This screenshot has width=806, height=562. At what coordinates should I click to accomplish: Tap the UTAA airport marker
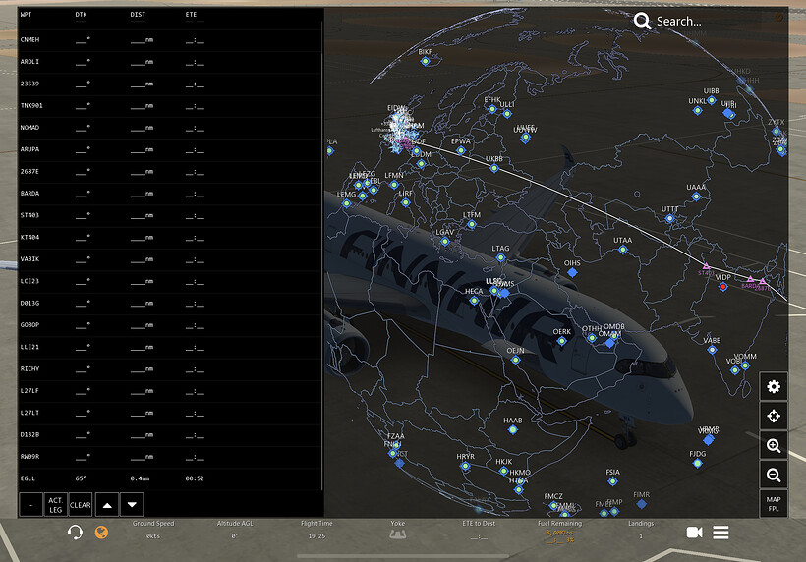click(622, 250)
